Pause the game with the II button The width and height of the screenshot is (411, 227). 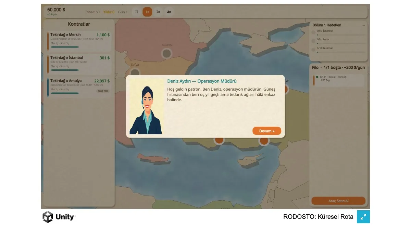pos(136,12)
